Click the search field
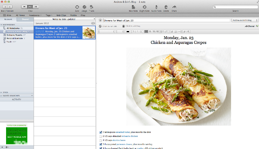 tap(236, 7)
